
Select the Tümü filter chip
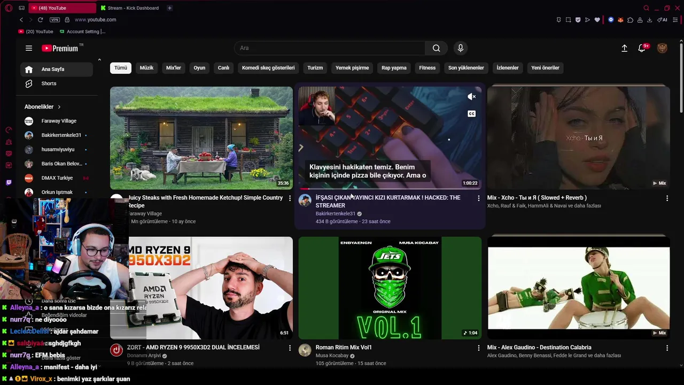[x=121, y=68]
